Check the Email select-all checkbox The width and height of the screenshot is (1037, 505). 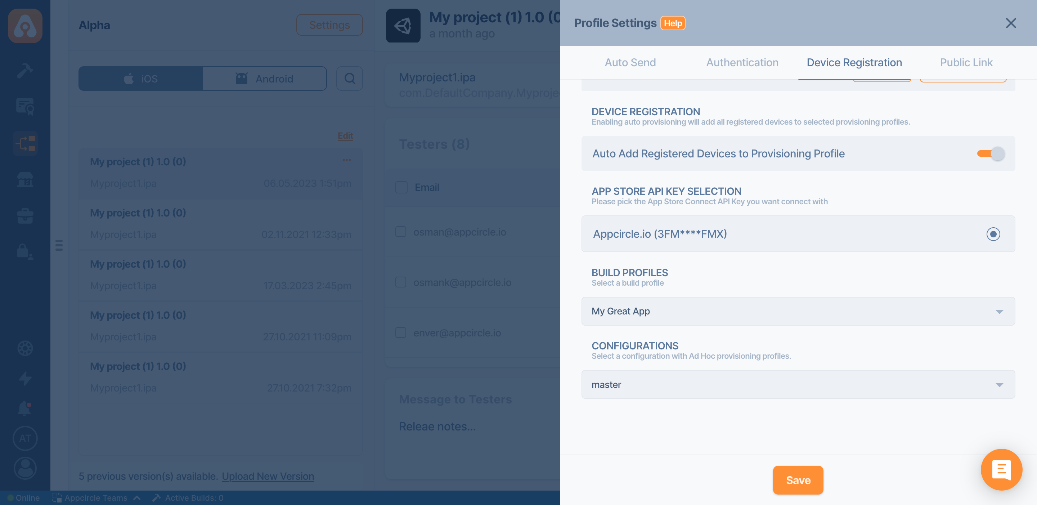pos(401,188)
